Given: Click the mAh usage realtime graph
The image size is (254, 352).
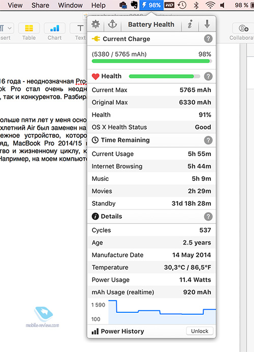Looking at the screenshot, I should (162, 312).
